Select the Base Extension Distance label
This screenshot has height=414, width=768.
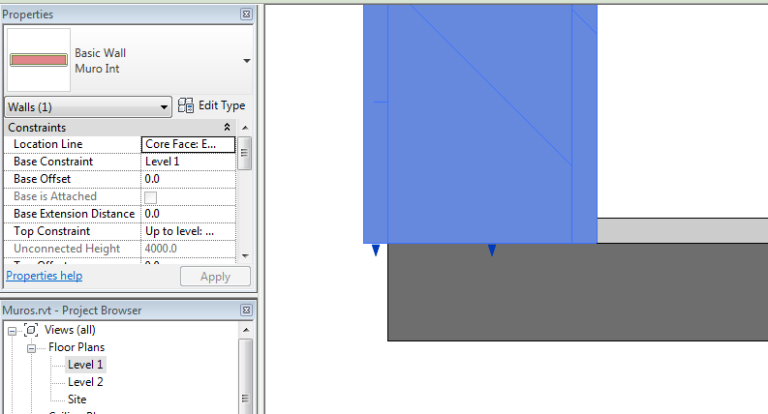tap(74, 214)
